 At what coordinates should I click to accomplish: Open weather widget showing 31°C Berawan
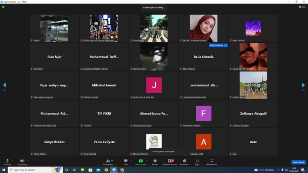click(264, 170)
